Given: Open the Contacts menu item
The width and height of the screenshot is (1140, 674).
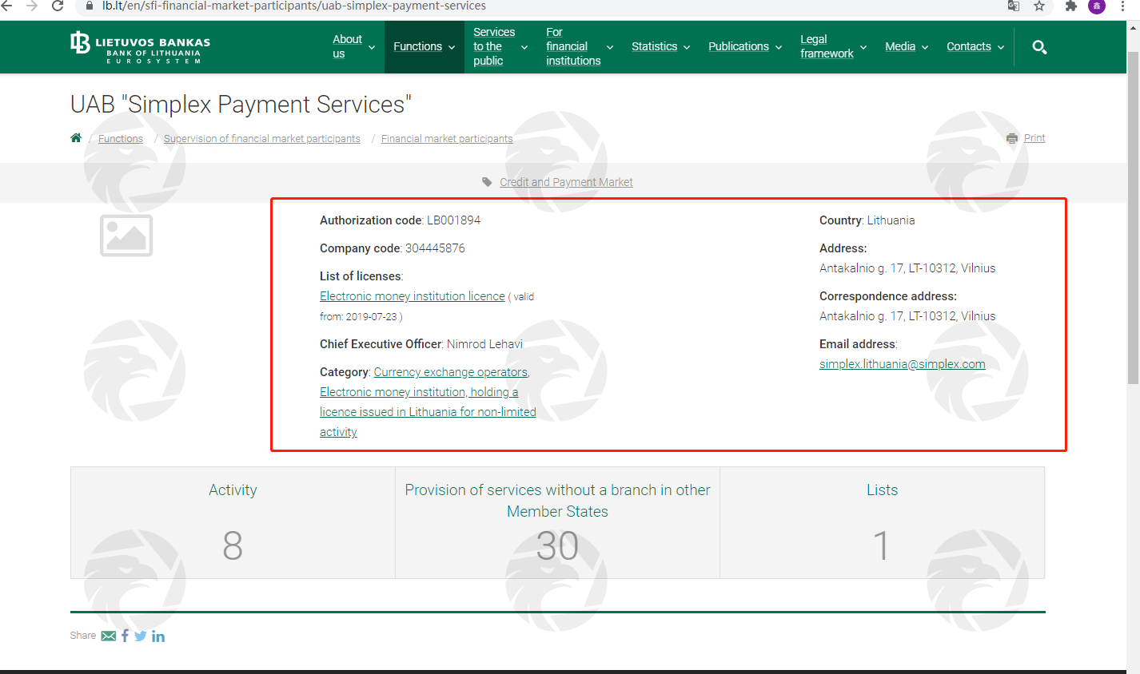Looking at the screenshot, I should tap(969, 46).
